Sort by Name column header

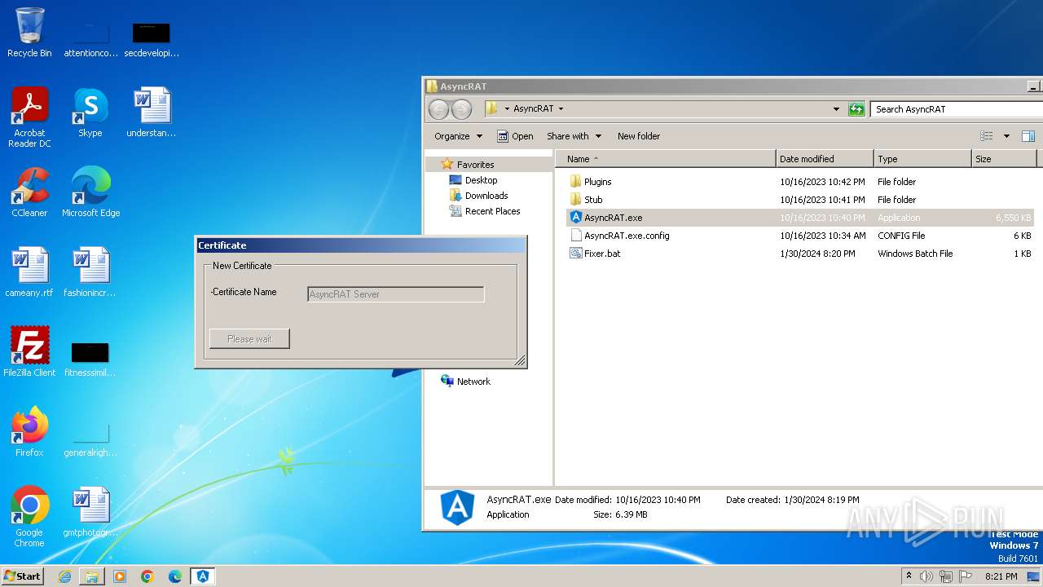click(x=665, y=159)
